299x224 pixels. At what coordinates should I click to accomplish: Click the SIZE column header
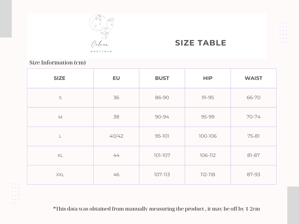click(x=60, y=78)
